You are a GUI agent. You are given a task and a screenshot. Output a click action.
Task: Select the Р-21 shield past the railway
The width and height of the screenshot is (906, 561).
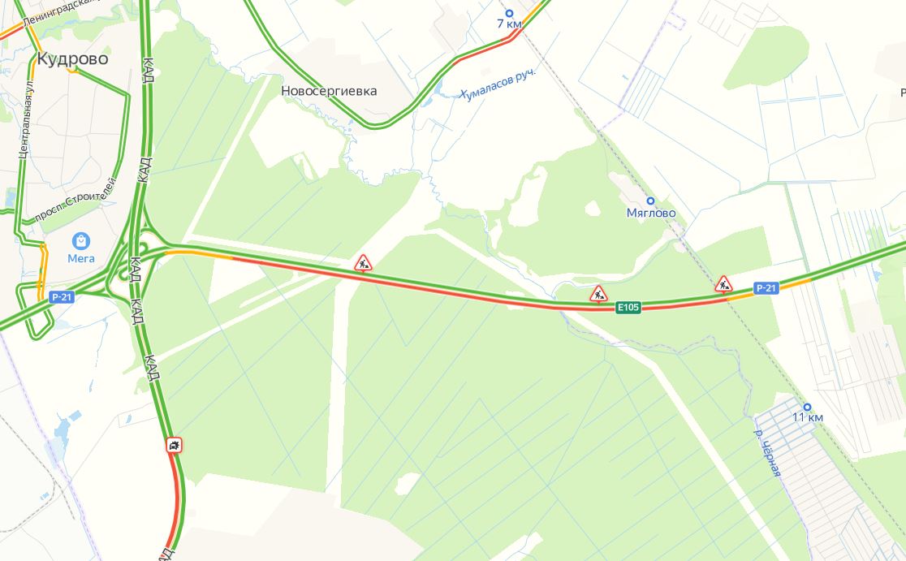pos(766,287)
